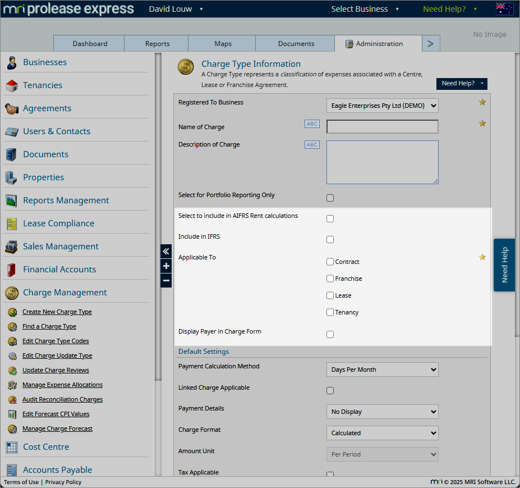Screen dimensions: 520x488
Task: Click the Financial Accounts red book icon
Action: point(11,270)
